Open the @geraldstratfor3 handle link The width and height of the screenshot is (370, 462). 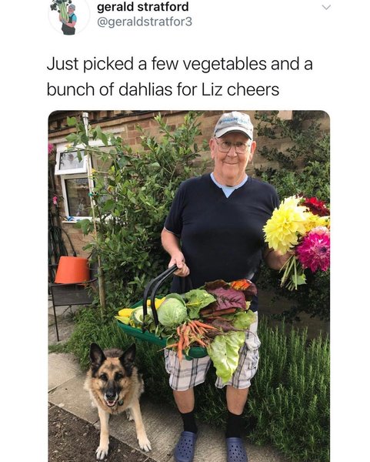pos(145,22)
